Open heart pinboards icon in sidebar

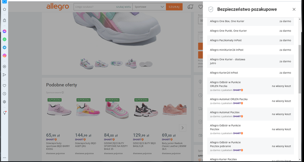pyautogui.click(x=5, y=86)
